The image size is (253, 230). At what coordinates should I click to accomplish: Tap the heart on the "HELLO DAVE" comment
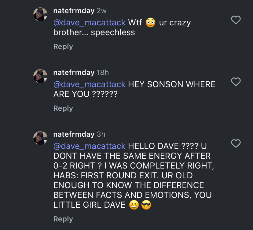(236, 143)
